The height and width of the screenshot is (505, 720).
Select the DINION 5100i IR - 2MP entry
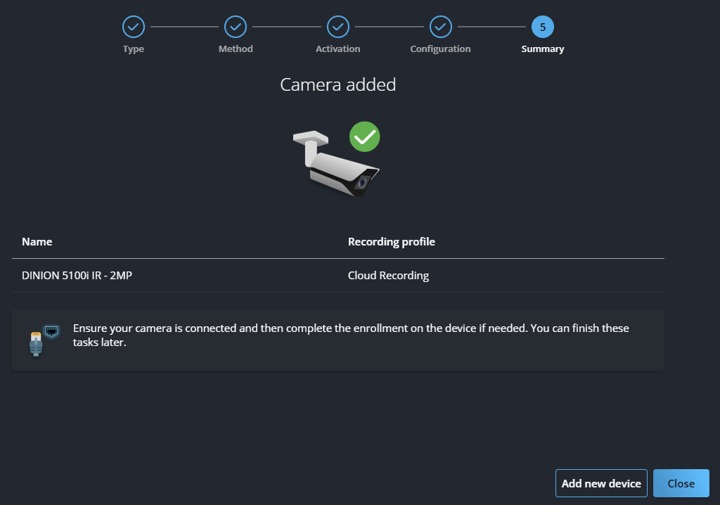[x=77, y=276]
